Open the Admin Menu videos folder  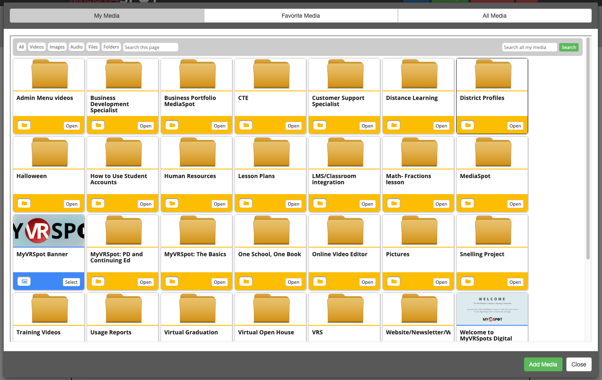pos(72,126)
